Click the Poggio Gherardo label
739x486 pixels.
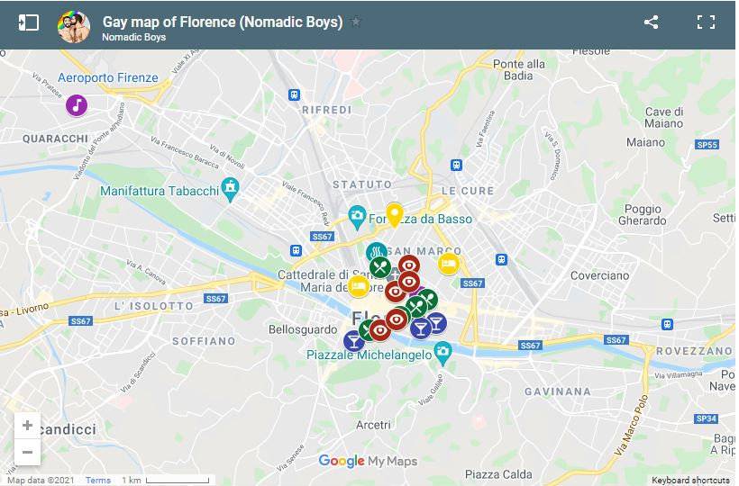coord(643,214)
